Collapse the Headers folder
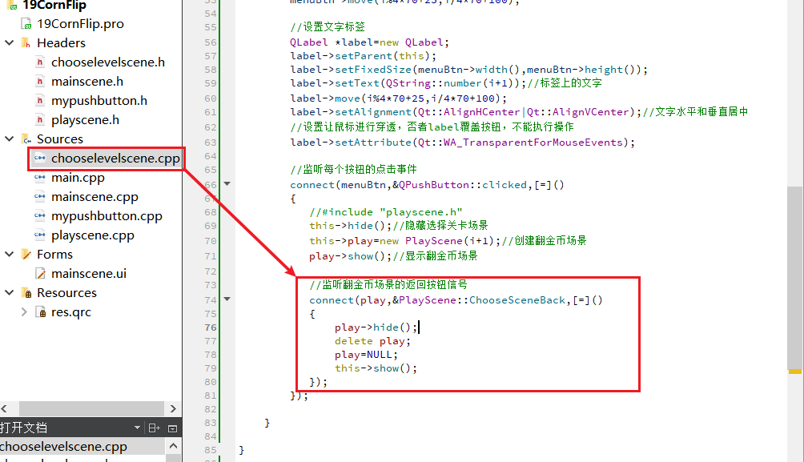Image resolution: width=804 pixels, height=462 pixels. (10, 42)
